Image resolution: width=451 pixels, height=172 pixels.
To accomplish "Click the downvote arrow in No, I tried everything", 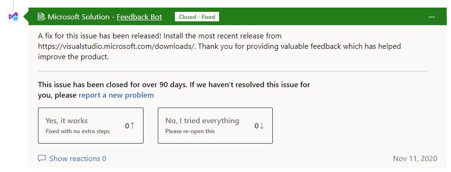I will [x=261, y=126].
